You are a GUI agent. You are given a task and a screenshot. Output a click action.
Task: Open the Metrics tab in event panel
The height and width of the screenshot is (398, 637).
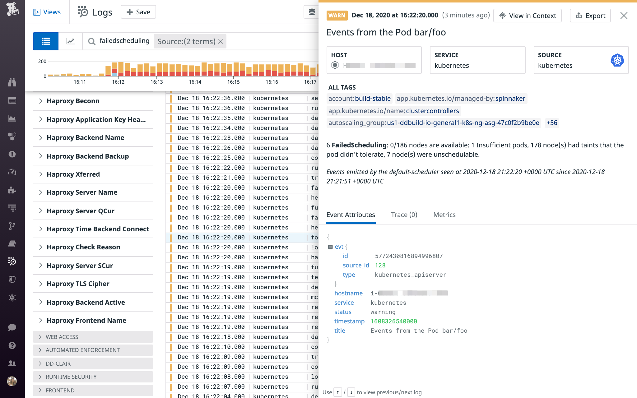pyautogui.click(x=444, y=215)
